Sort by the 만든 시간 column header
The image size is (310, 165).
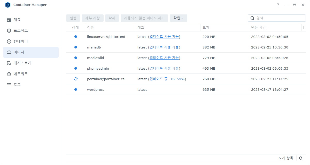pyautogui.click(x=275, y=28)
